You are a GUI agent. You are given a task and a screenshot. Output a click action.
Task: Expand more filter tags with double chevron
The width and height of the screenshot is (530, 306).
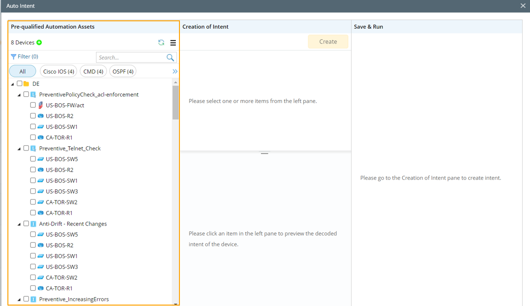click(x=175, y=71)
